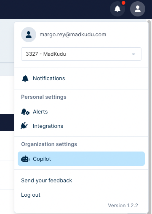Expand the 3327 - MadKudu organization dropdown
Viewport: 152px width, 214px height.
pos(81,54)
